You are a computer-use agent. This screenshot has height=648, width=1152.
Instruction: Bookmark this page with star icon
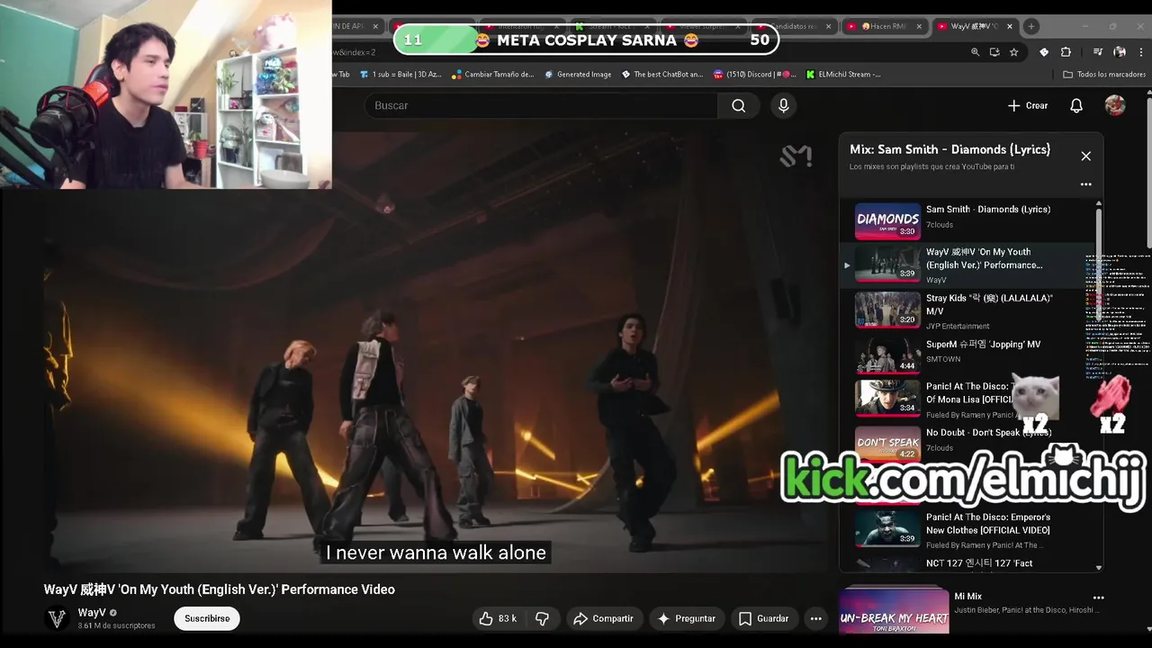click(1014, 52)
